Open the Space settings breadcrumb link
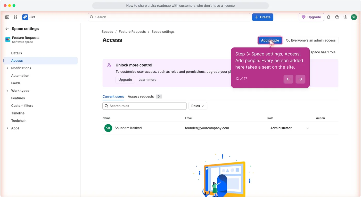Image resolution: width=361 pixels, height=197 pixels. [163, 32]
